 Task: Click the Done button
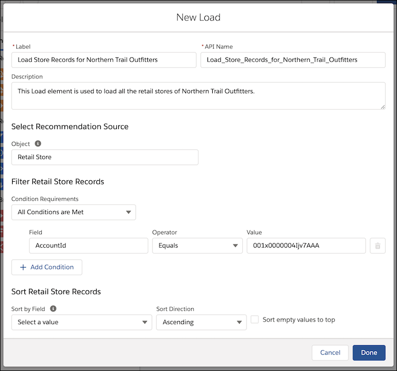369,353
